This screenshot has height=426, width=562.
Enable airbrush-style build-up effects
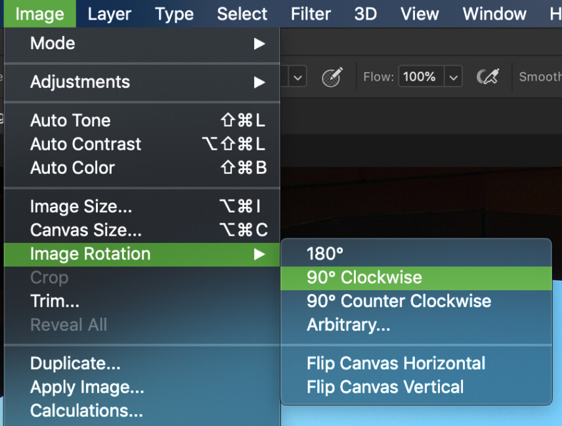click(x=488, y=76)
